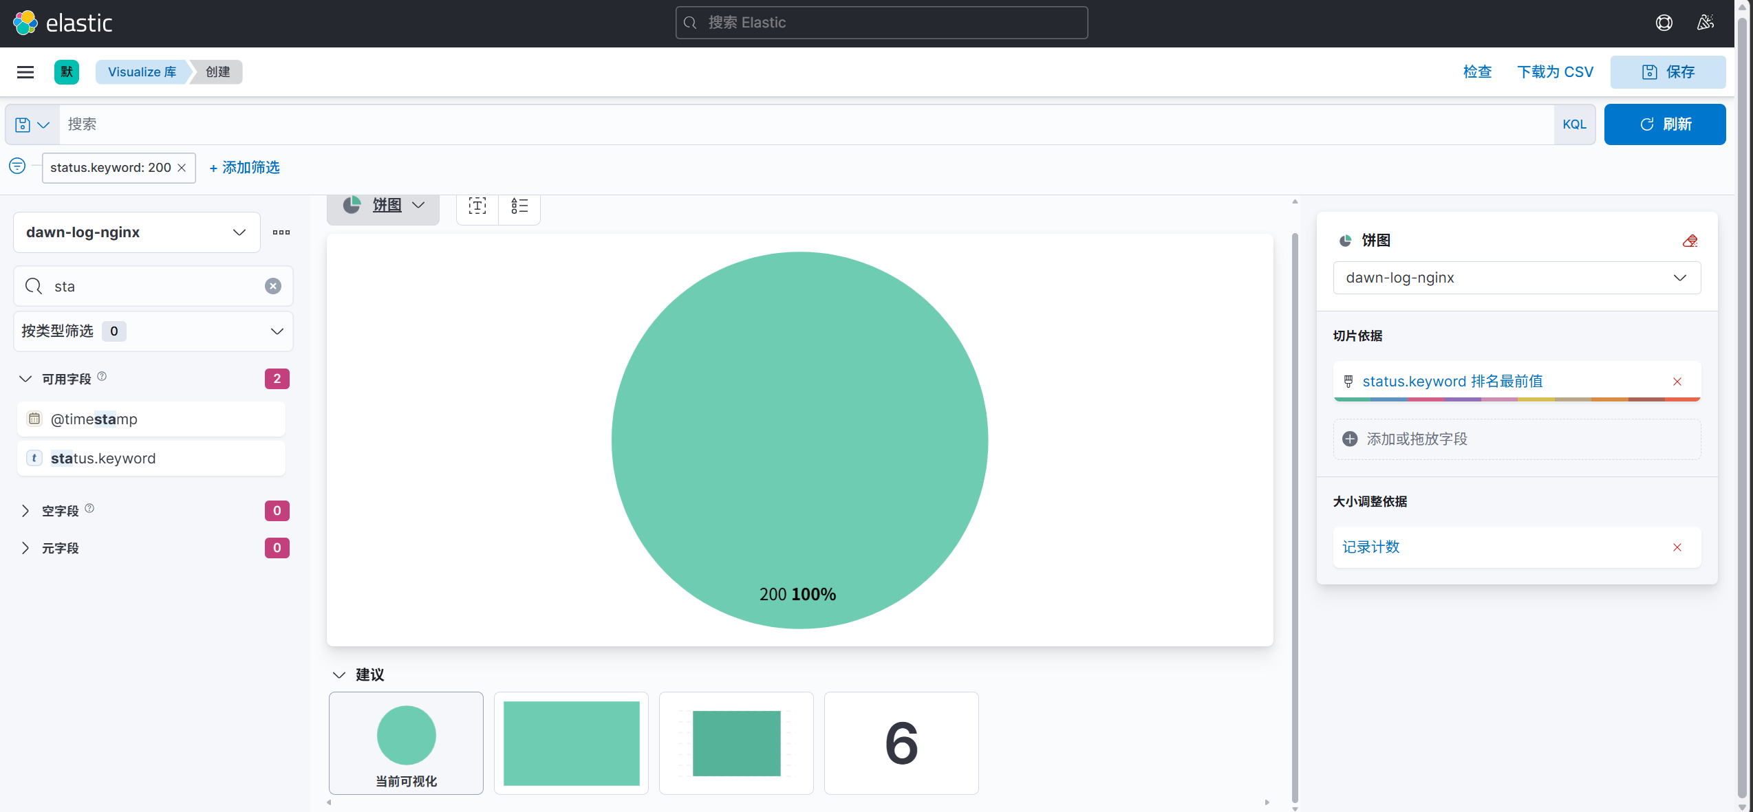Go to Visualize library breadcrumb
1753x812 pixels.
(x=142, y=72)
